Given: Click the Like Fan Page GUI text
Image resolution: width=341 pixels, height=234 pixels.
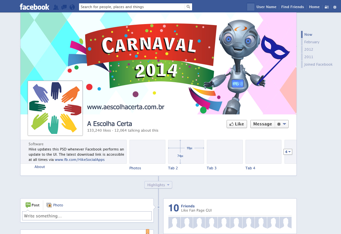Looking at the screenshot, I should [196, 210].
